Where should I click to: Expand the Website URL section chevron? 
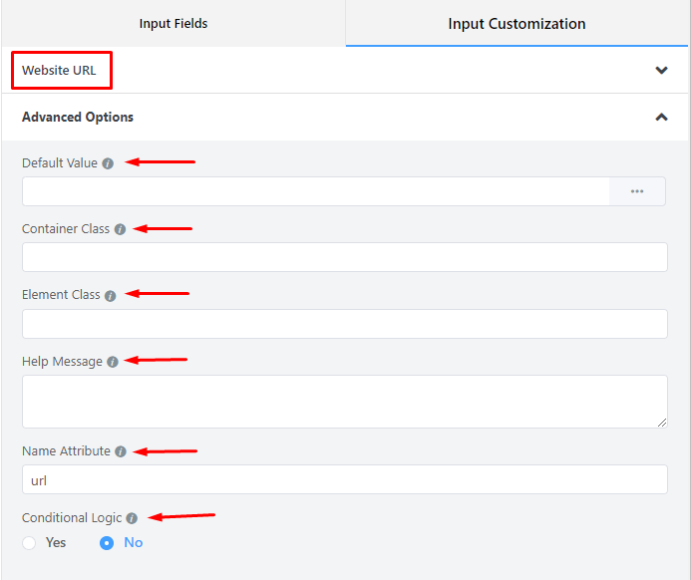(661, 71)
